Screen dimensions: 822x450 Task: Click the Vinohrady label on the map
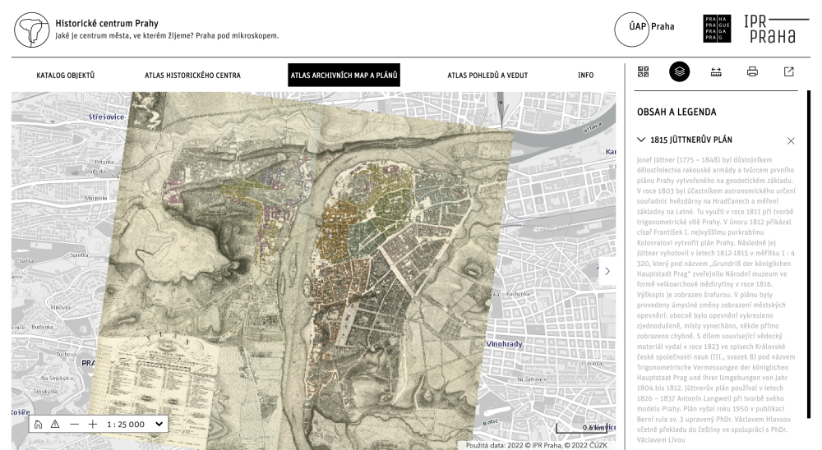(505, 344)
